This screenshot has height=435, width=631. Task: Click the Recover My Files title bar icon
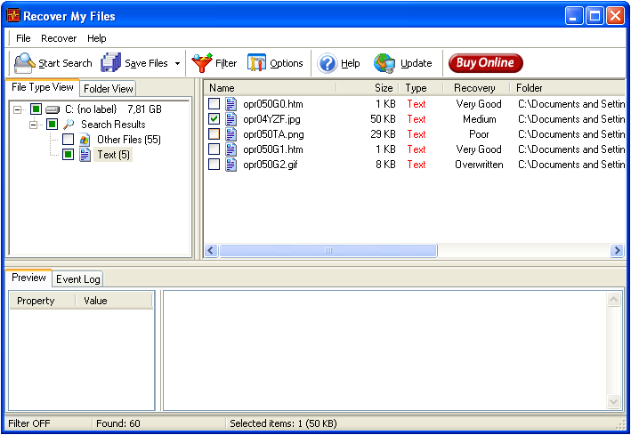click(12, 16)
